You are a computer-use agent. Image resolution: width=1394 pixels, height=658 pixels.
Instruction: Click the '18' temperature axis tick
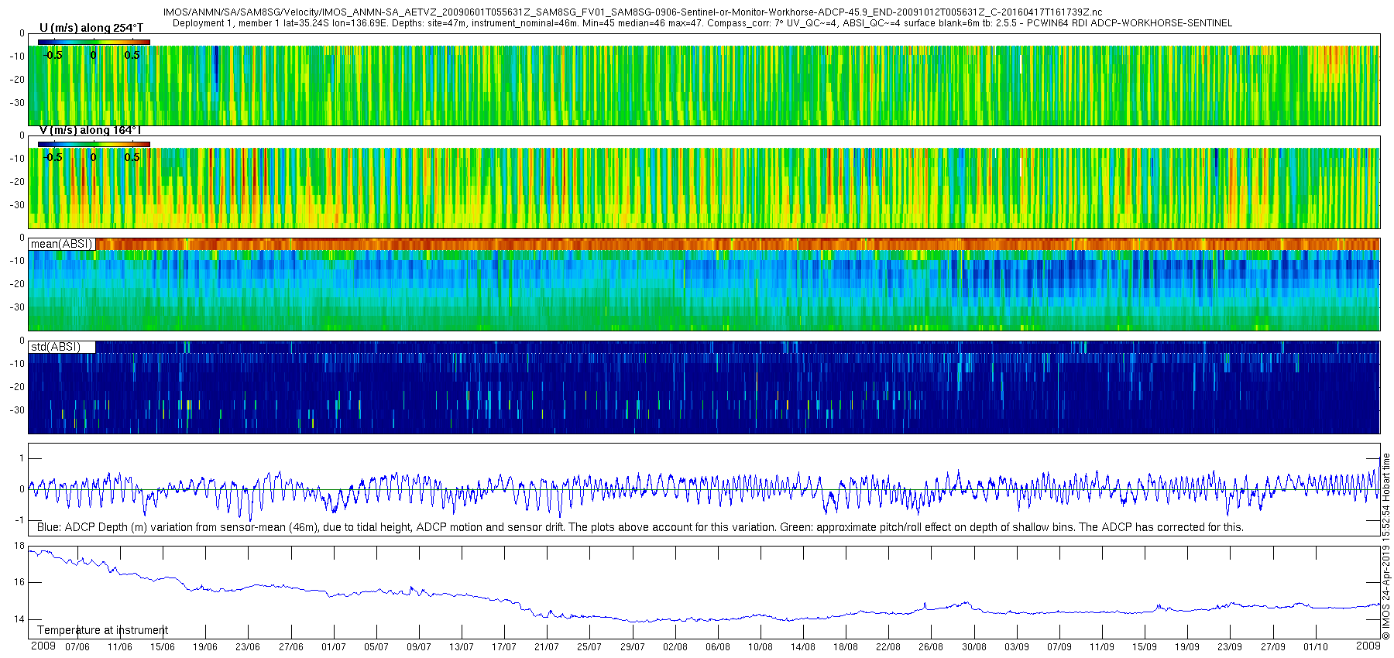pos(19,546)
